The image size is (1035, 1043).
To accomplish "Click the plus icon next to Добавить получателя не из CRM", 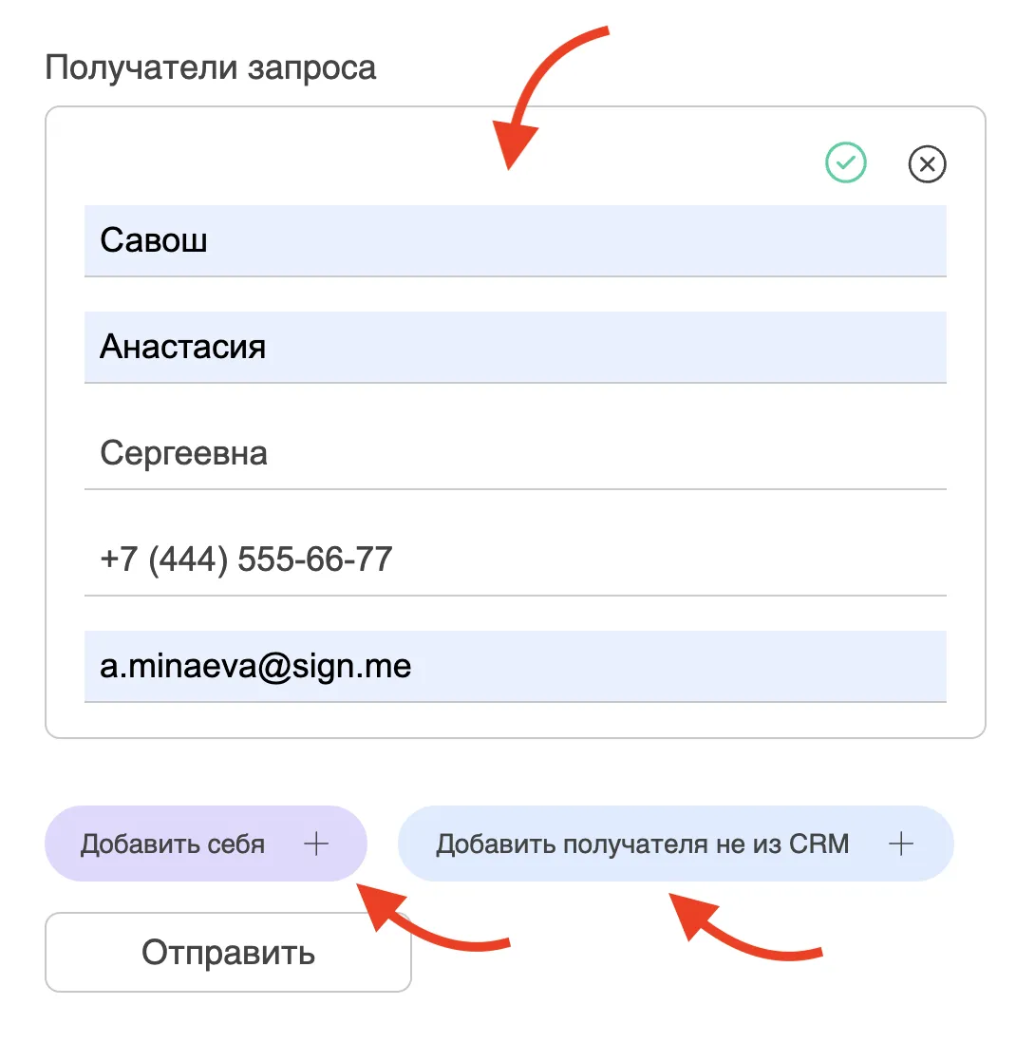I will coord(901,844).
